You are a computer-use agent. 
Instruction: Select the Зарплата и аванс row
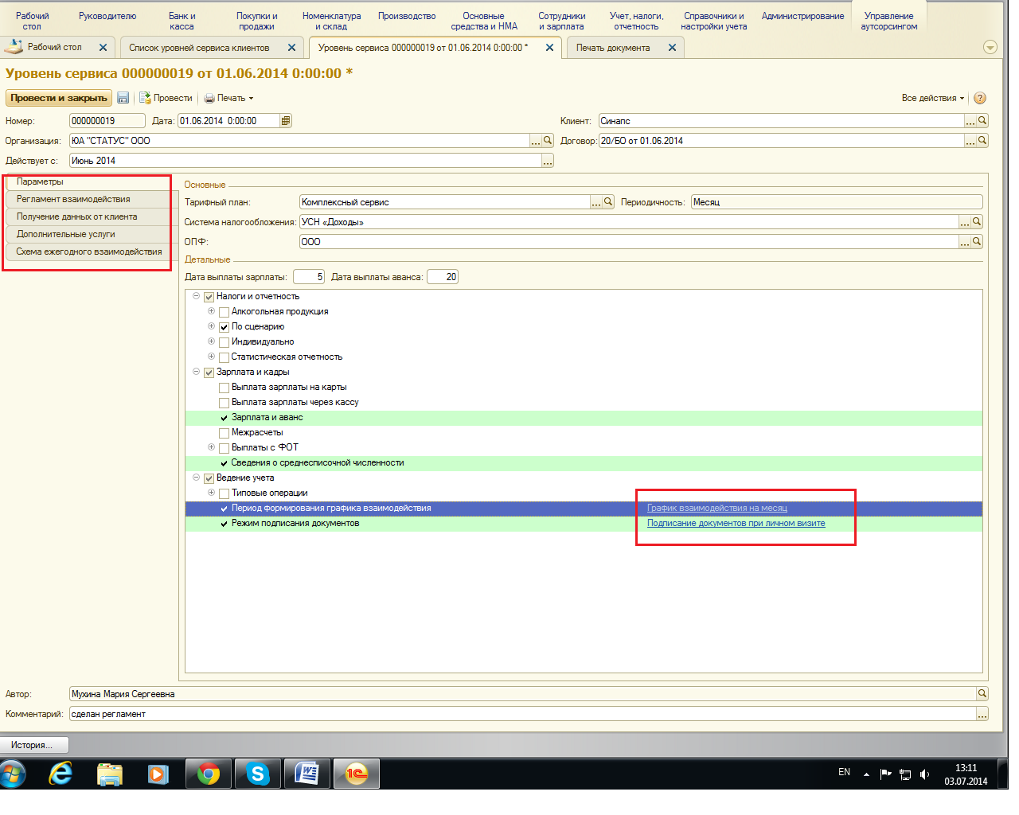pyautogui.click(x=584, y=418)
